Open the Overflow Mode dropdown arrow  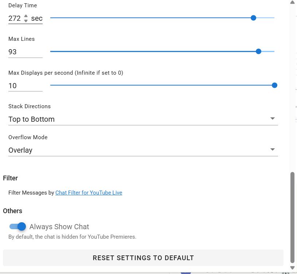(272, 149)
